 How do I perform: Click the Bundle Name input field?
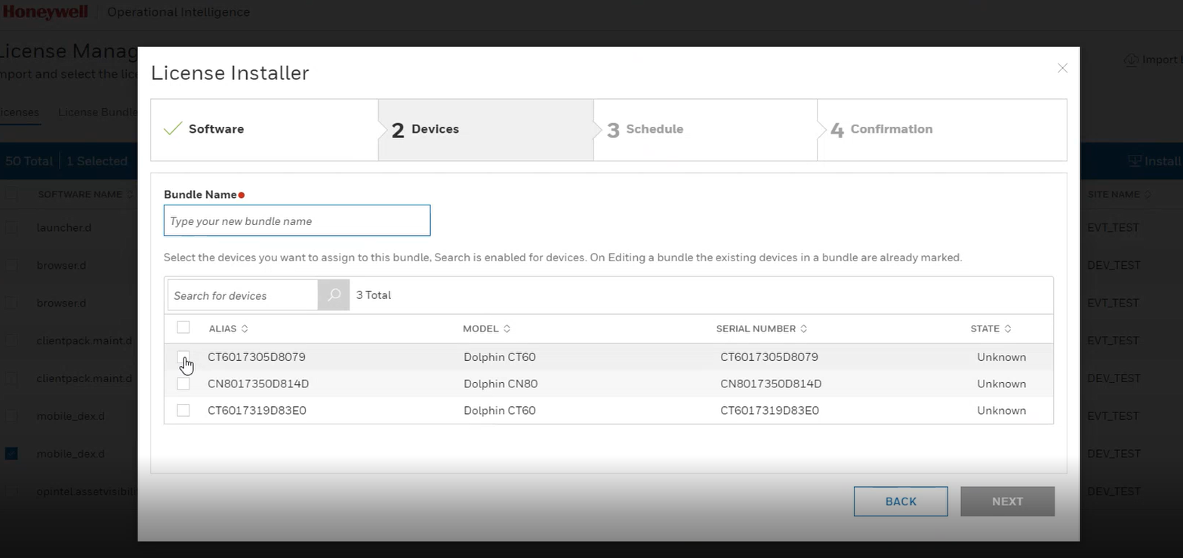296,220
